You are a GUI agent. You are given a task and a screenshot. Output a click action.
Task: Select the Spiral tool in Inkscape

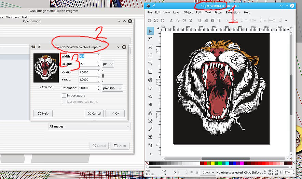pos(150,104)
